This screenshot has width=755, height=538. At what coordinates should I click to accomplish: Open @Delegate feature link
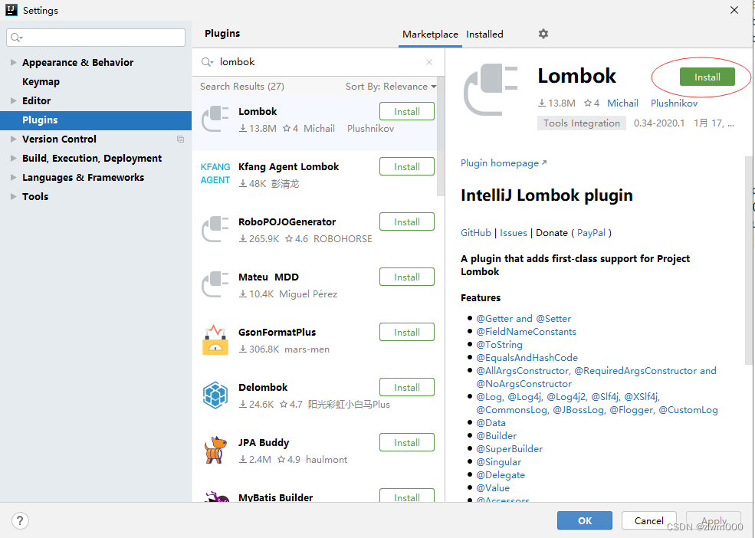pyautogui.click(x=501, y=475)
